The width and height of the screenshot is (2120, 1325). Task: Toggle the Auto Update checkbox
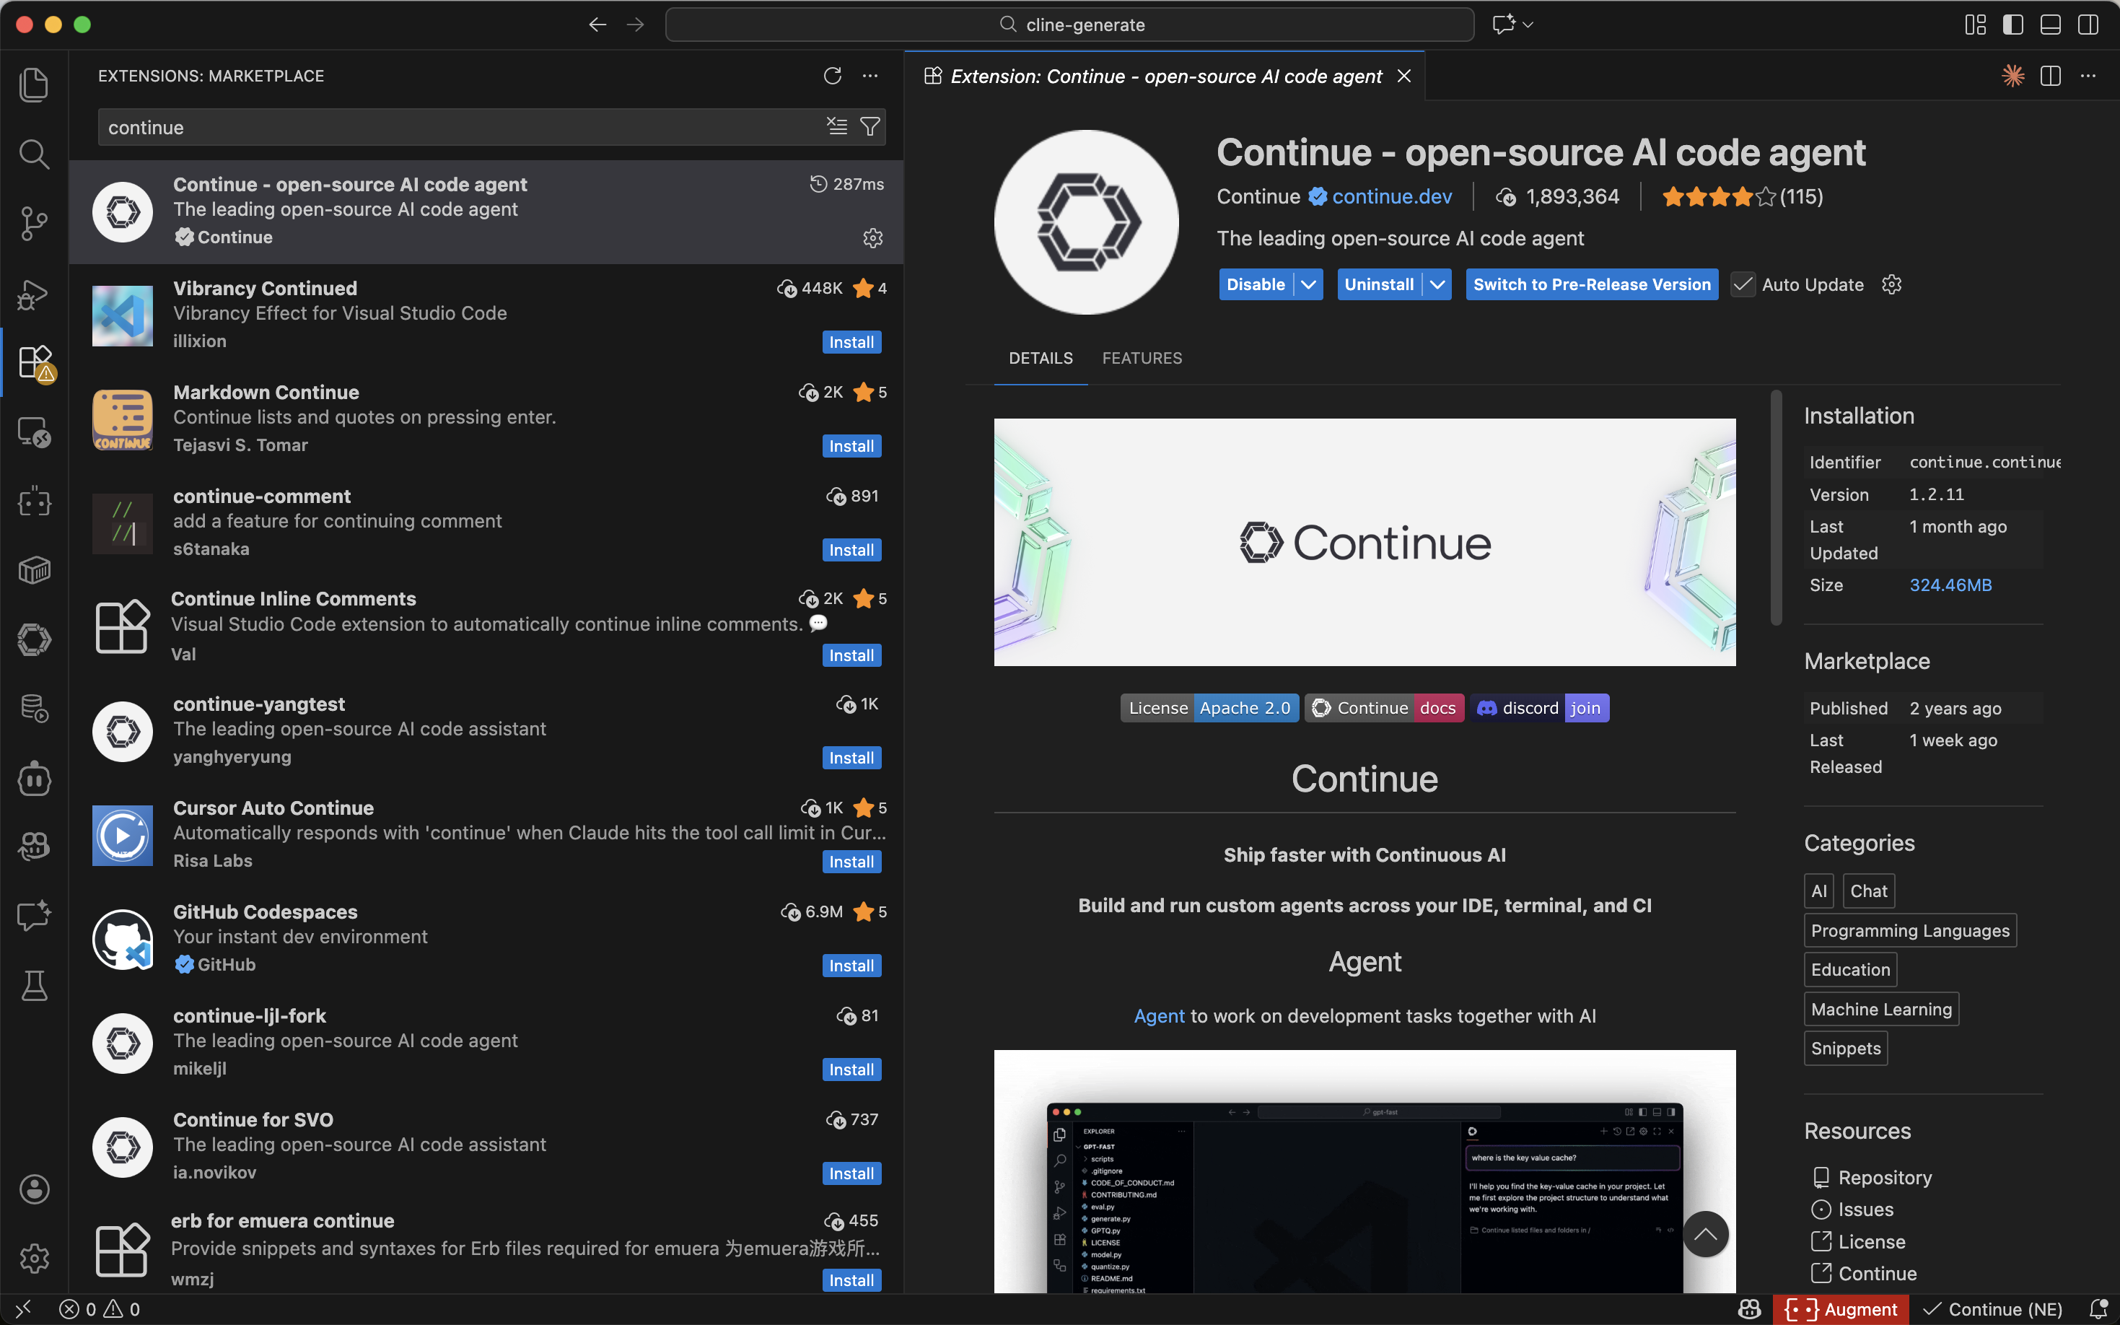point(1743,285)
